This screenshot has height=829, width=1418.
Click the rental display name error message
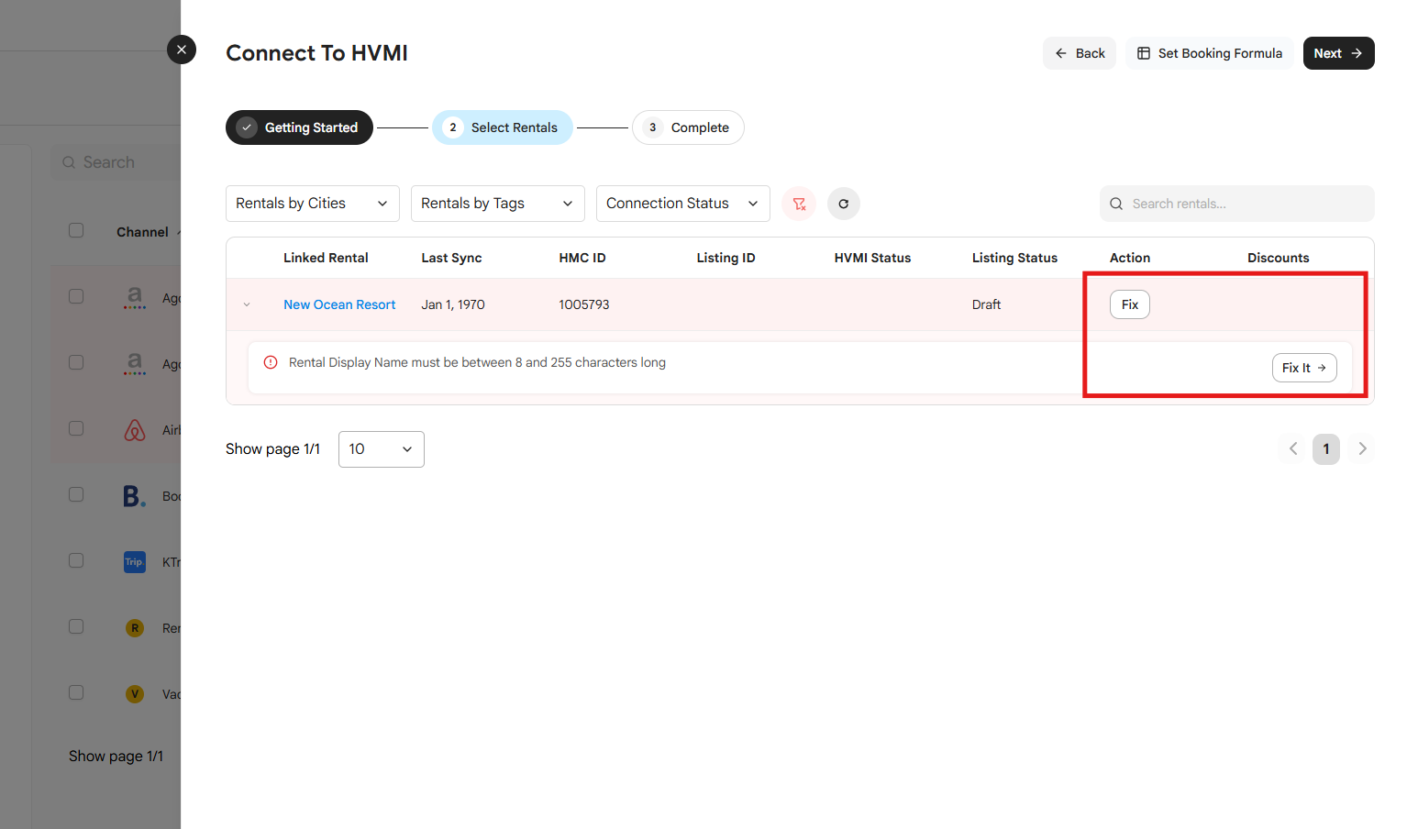point(477,362)
